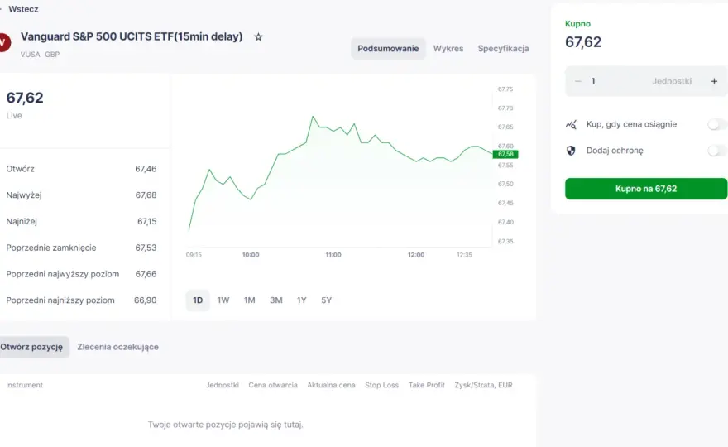Select 1W chart range
This screenshot has width=728, height=447.
coord(223,300)
